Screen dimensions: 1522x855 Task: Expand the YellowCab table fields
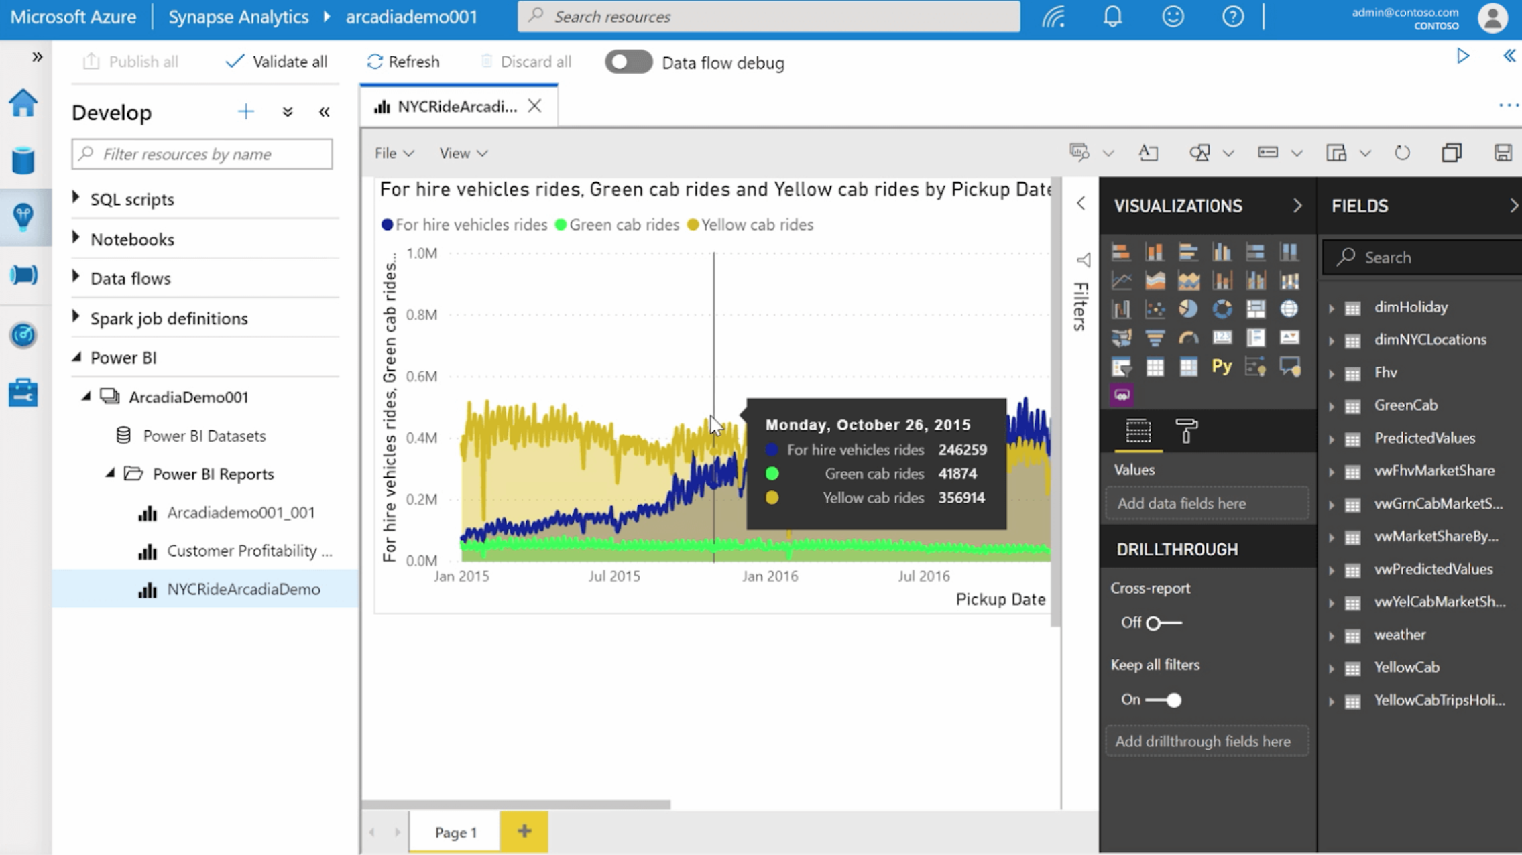point(1332,668)
